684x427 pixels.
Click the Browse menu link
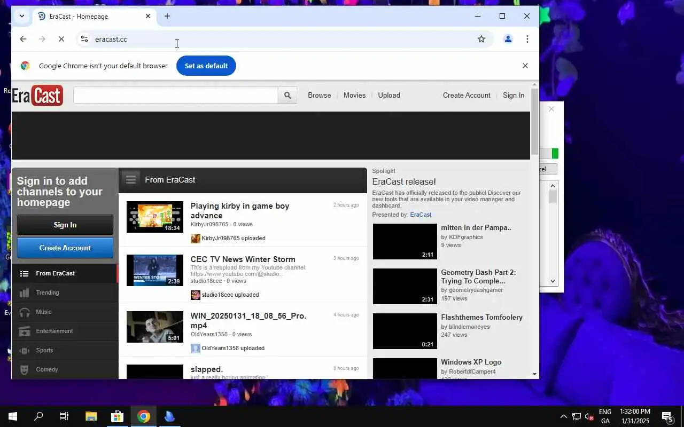coord(320,95)
